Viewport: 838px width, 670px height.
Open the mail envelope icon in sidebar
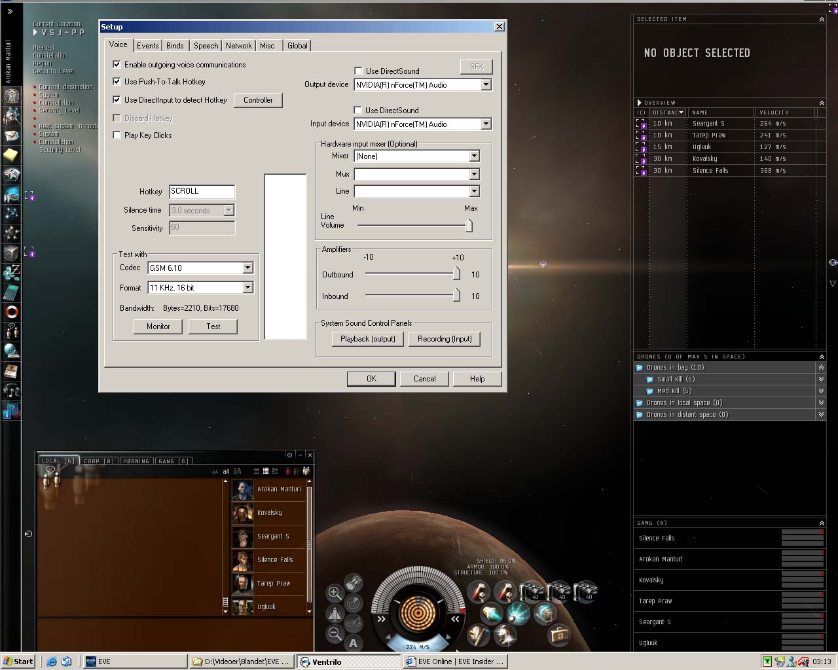(11, 135)
